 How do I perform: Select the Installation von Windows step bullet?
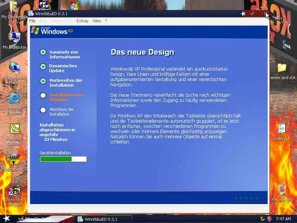[x=43, y=96]
